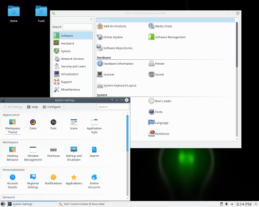
Task: Open Account Details settings
Action: [12, 181]
